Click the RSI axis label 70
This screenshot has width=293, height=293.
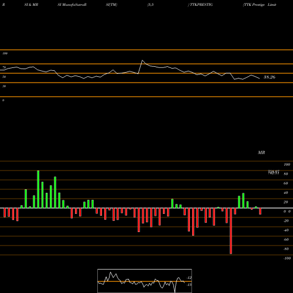4,67
